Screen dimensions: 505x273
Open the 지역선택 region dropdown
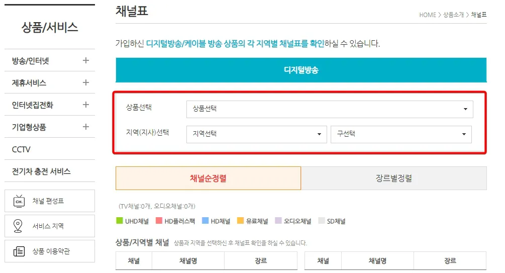point(256,134)
